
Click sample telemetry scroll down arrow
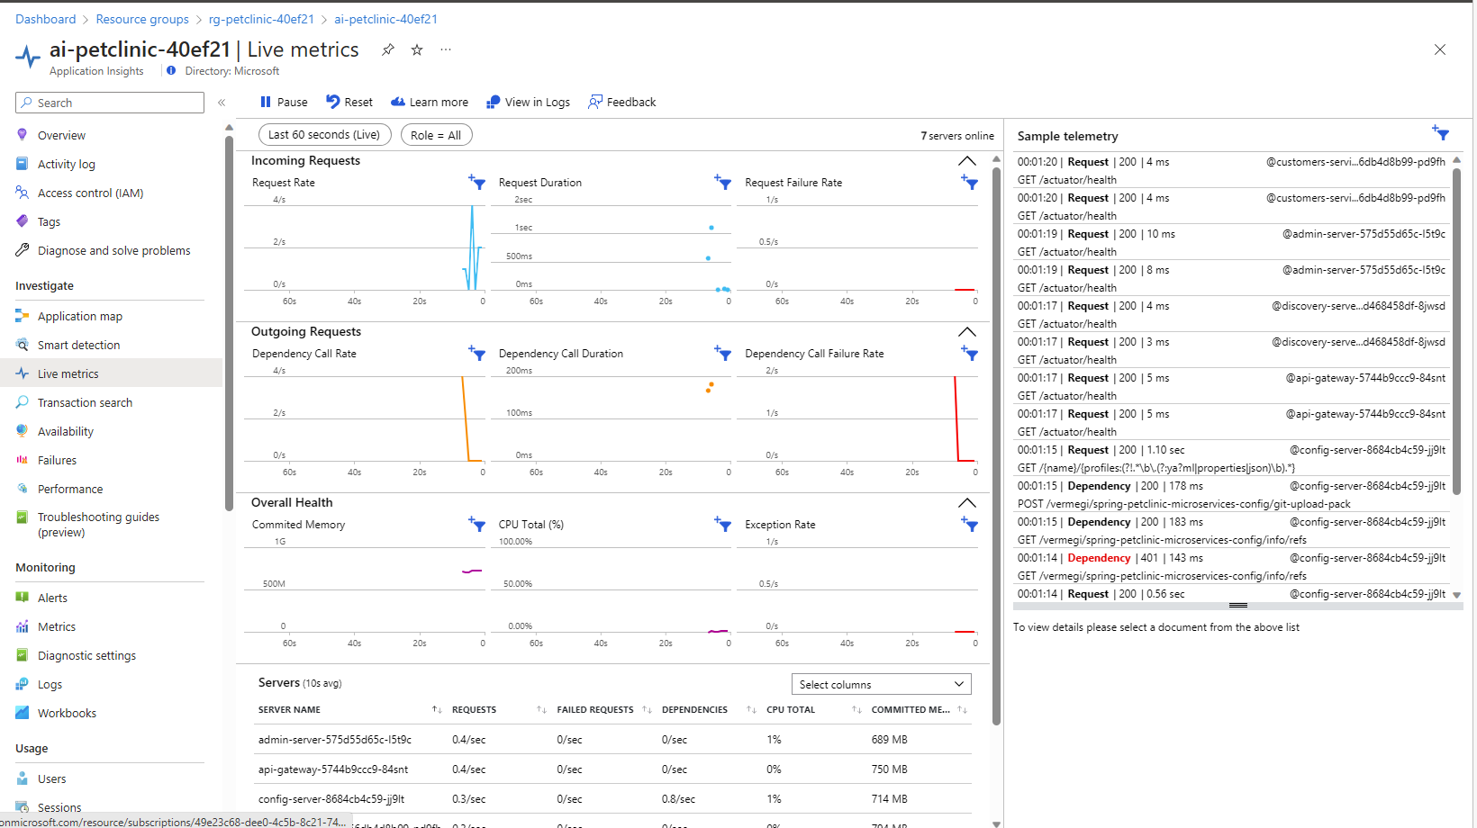pos(1456,595)
